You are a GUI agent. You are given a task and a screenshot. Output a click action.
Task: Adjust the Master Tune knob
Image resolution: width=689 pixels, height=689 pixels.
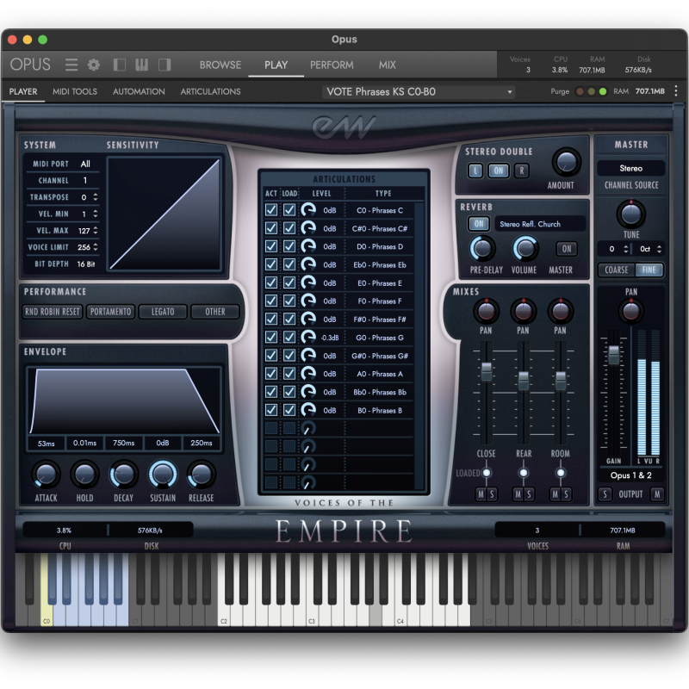631,214
